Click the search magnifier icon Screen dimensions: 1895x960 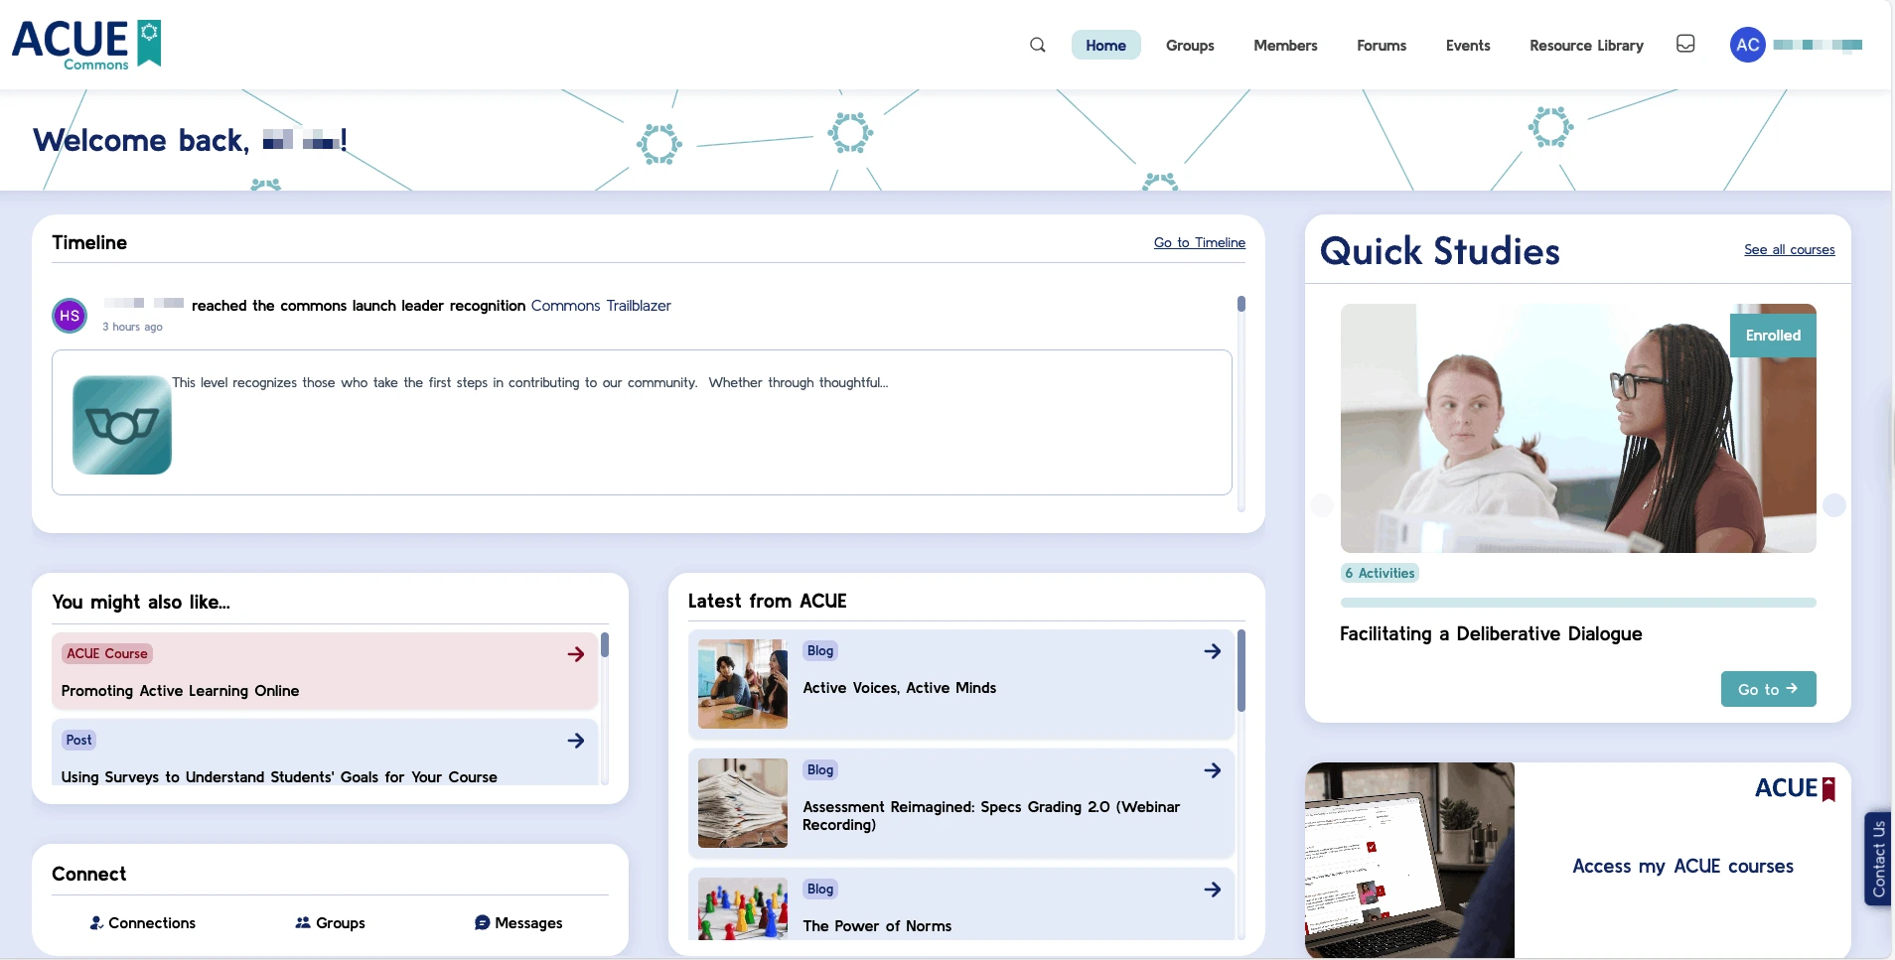coord(1037,45)
